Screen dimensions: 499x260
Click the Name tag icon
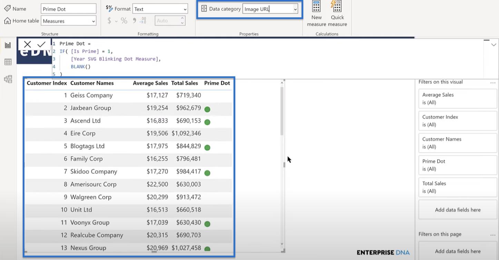7,8
